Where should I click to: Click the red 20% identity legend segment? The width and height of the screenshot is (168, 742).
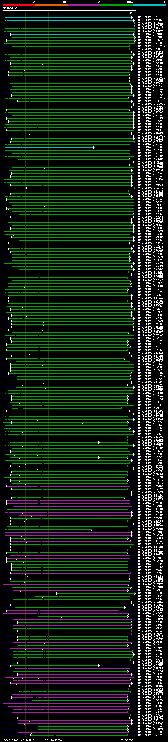[19, 5]
